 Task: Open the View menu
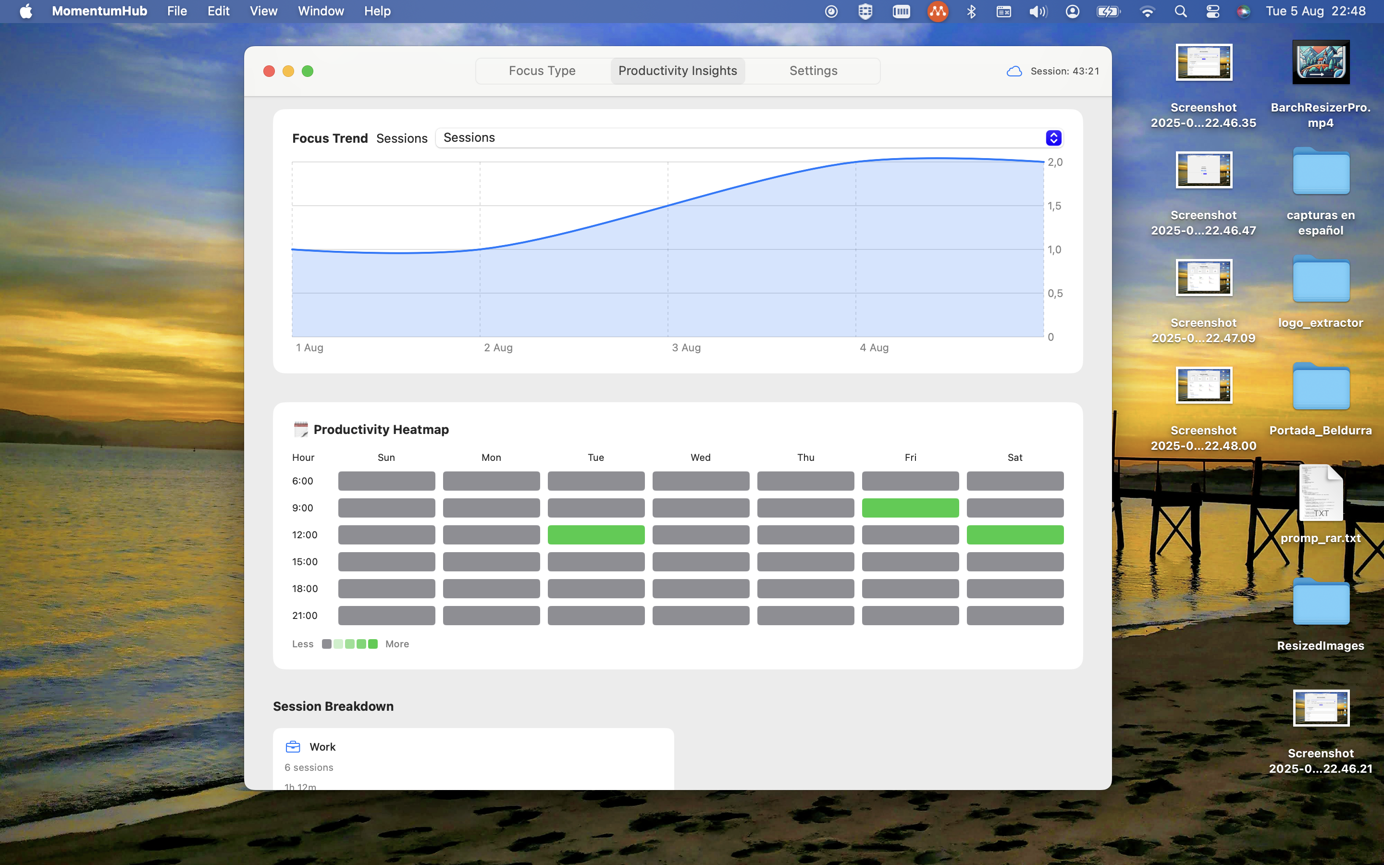(x=264, y=11)
